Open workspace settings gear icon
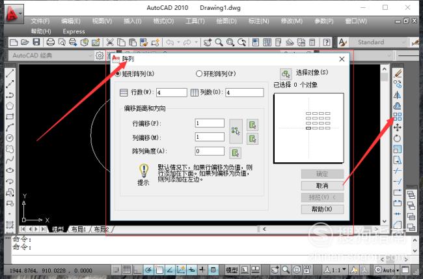Viewport: 423px width, 279px height. pyautogui.click(x=100, y=55)
